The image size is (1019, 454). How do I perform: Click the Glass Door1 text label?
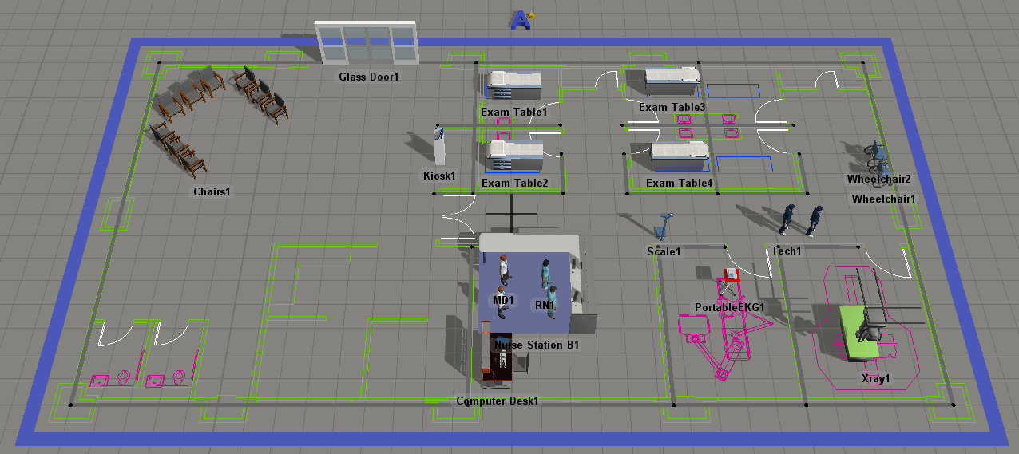pyautogui.click(x=368, y=77)
